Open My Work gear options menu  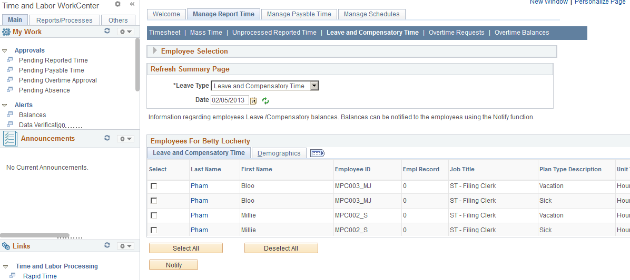tap(125, 32)
